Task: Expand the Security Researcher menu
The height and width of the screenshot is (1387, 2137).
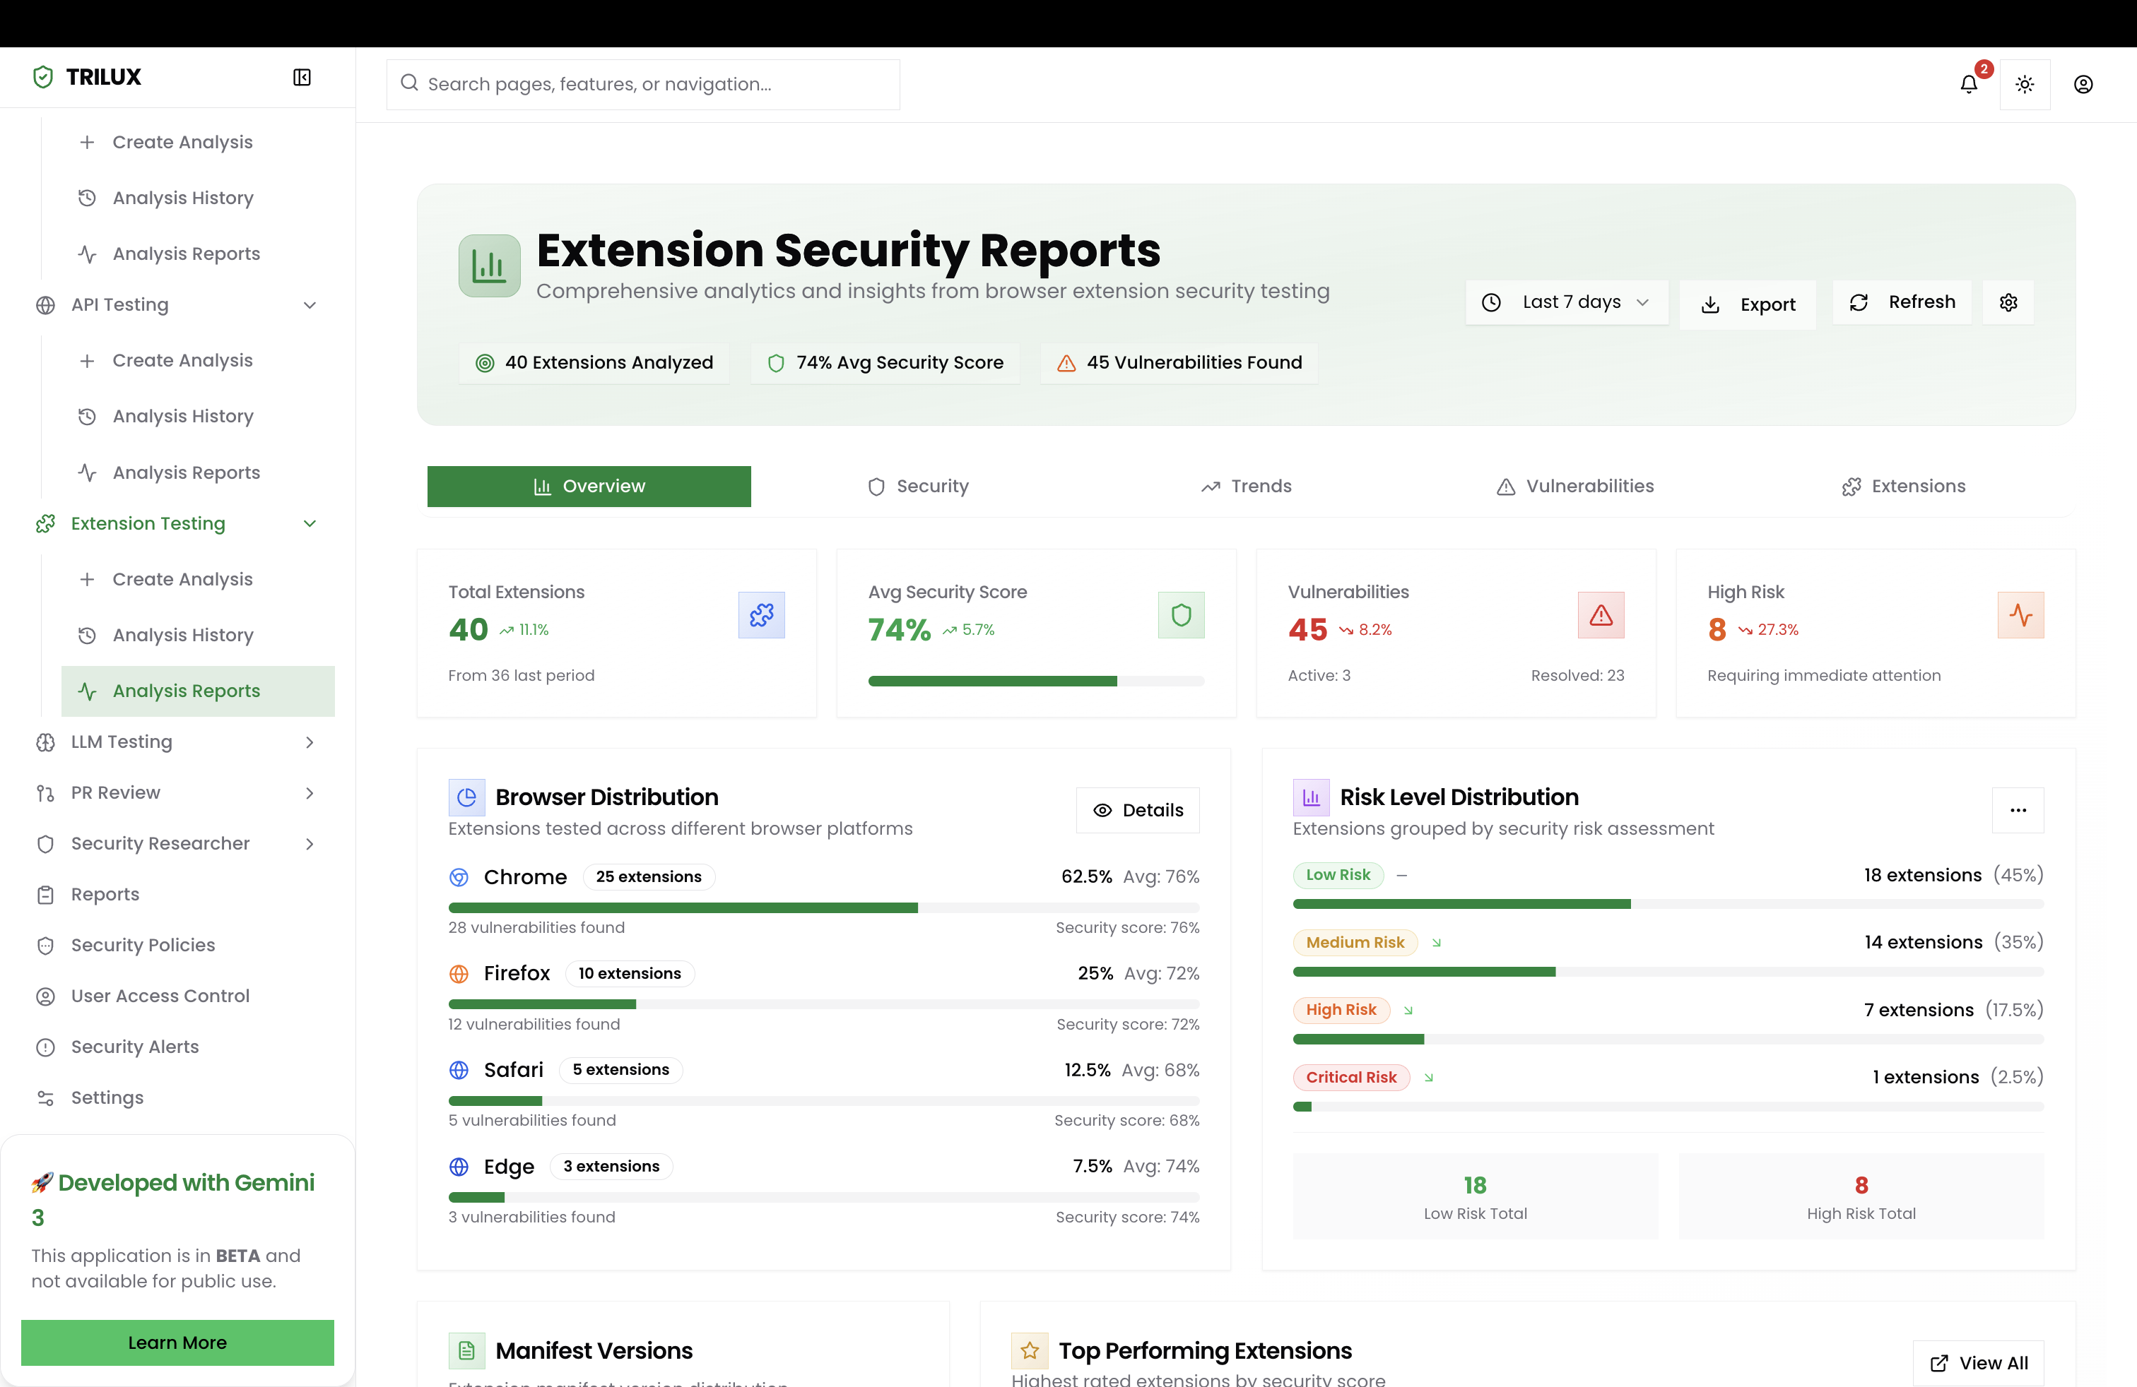Action: coord(310,843)
